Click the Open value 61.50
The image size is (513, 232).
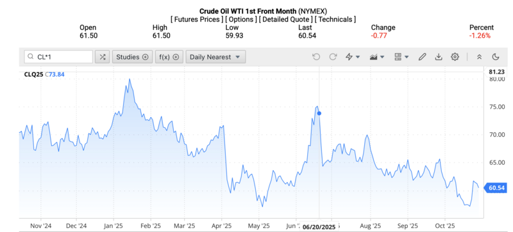[x=88, y=36]
